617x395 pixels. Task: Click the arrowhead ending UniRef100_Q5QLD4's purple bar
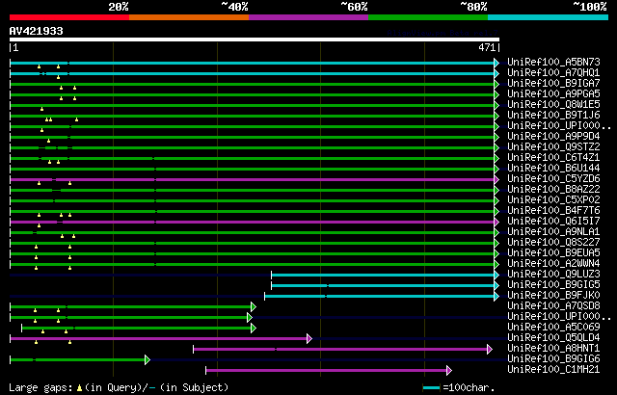coord(309,338)
